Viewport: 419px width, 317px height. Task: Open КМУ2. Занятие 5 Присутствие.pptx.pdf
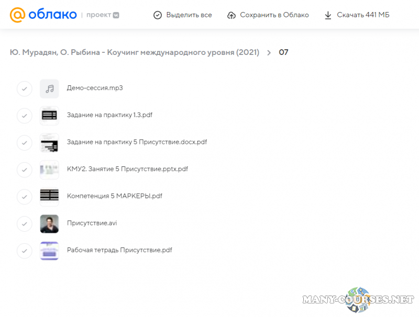point(127,169)
